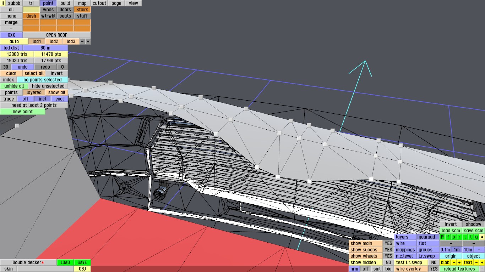Select the Stairs layer
The height and width of the screenshot is (272, 485).
point(82,10)
